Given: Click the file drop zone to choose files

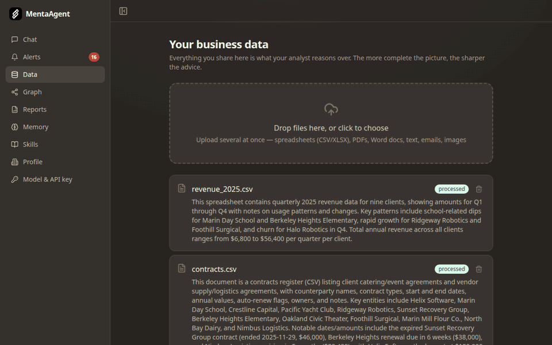Looking at the screenshot, I should click(331, 123).
